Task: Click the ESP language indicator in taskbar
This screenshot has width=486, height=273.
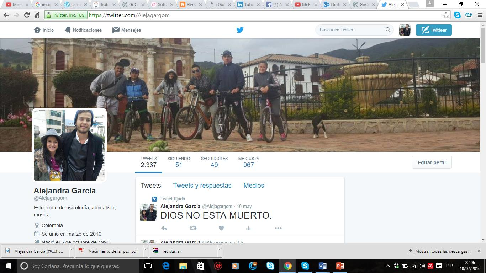Action: click(449, 266)
